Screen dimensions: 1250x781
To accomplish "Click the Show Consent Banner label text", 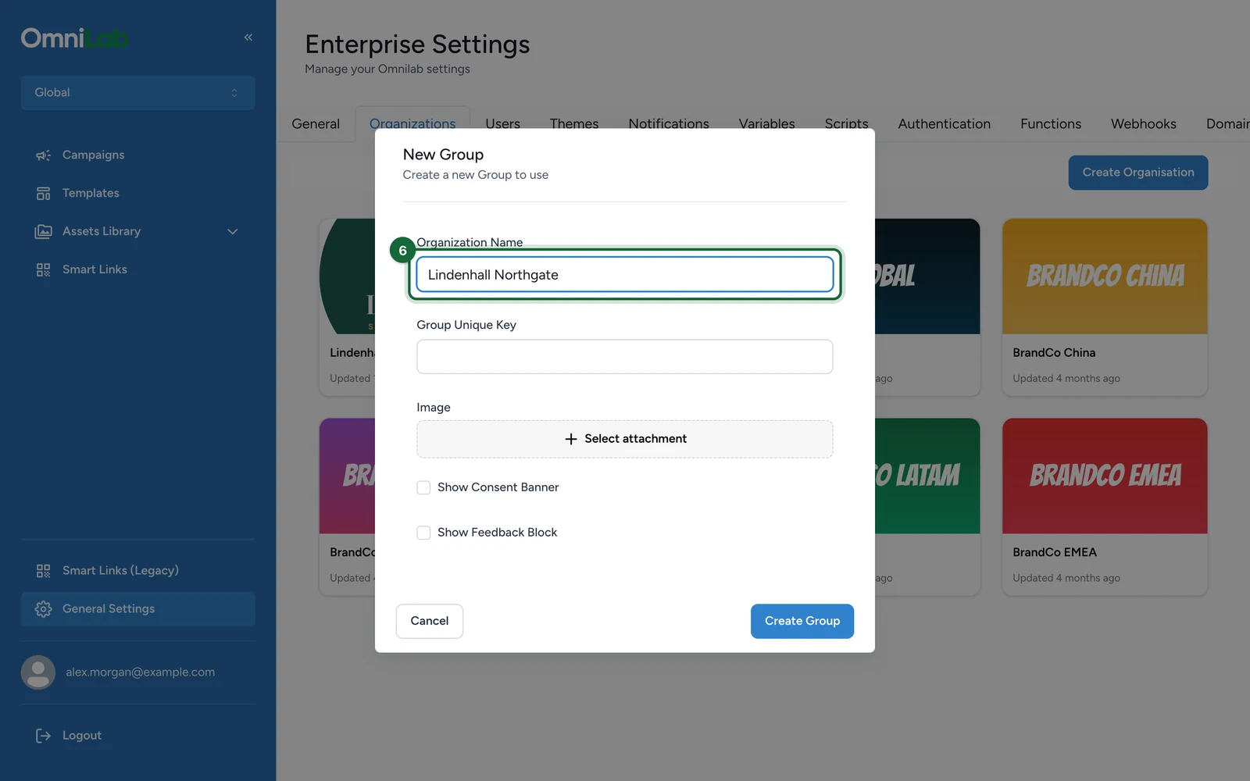I will click(498, 487).
